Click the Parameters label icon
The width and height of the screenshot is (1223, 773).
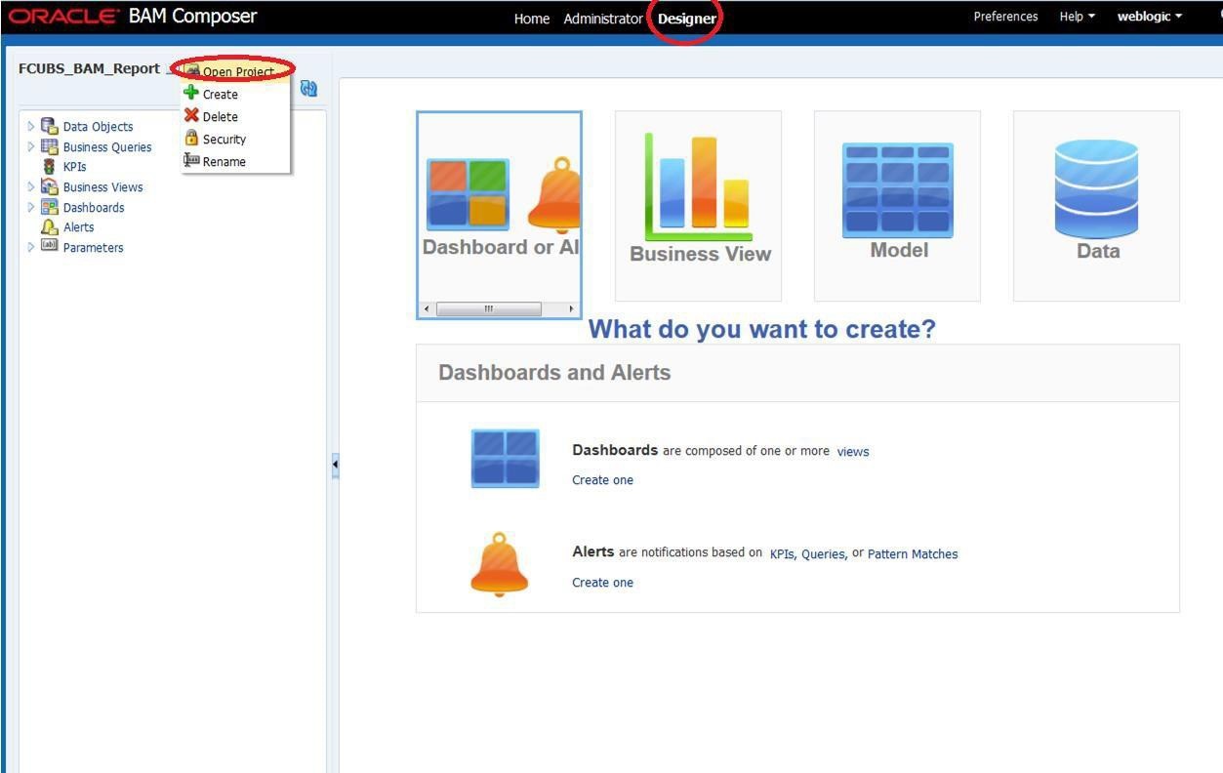click(x=49, y=246)
